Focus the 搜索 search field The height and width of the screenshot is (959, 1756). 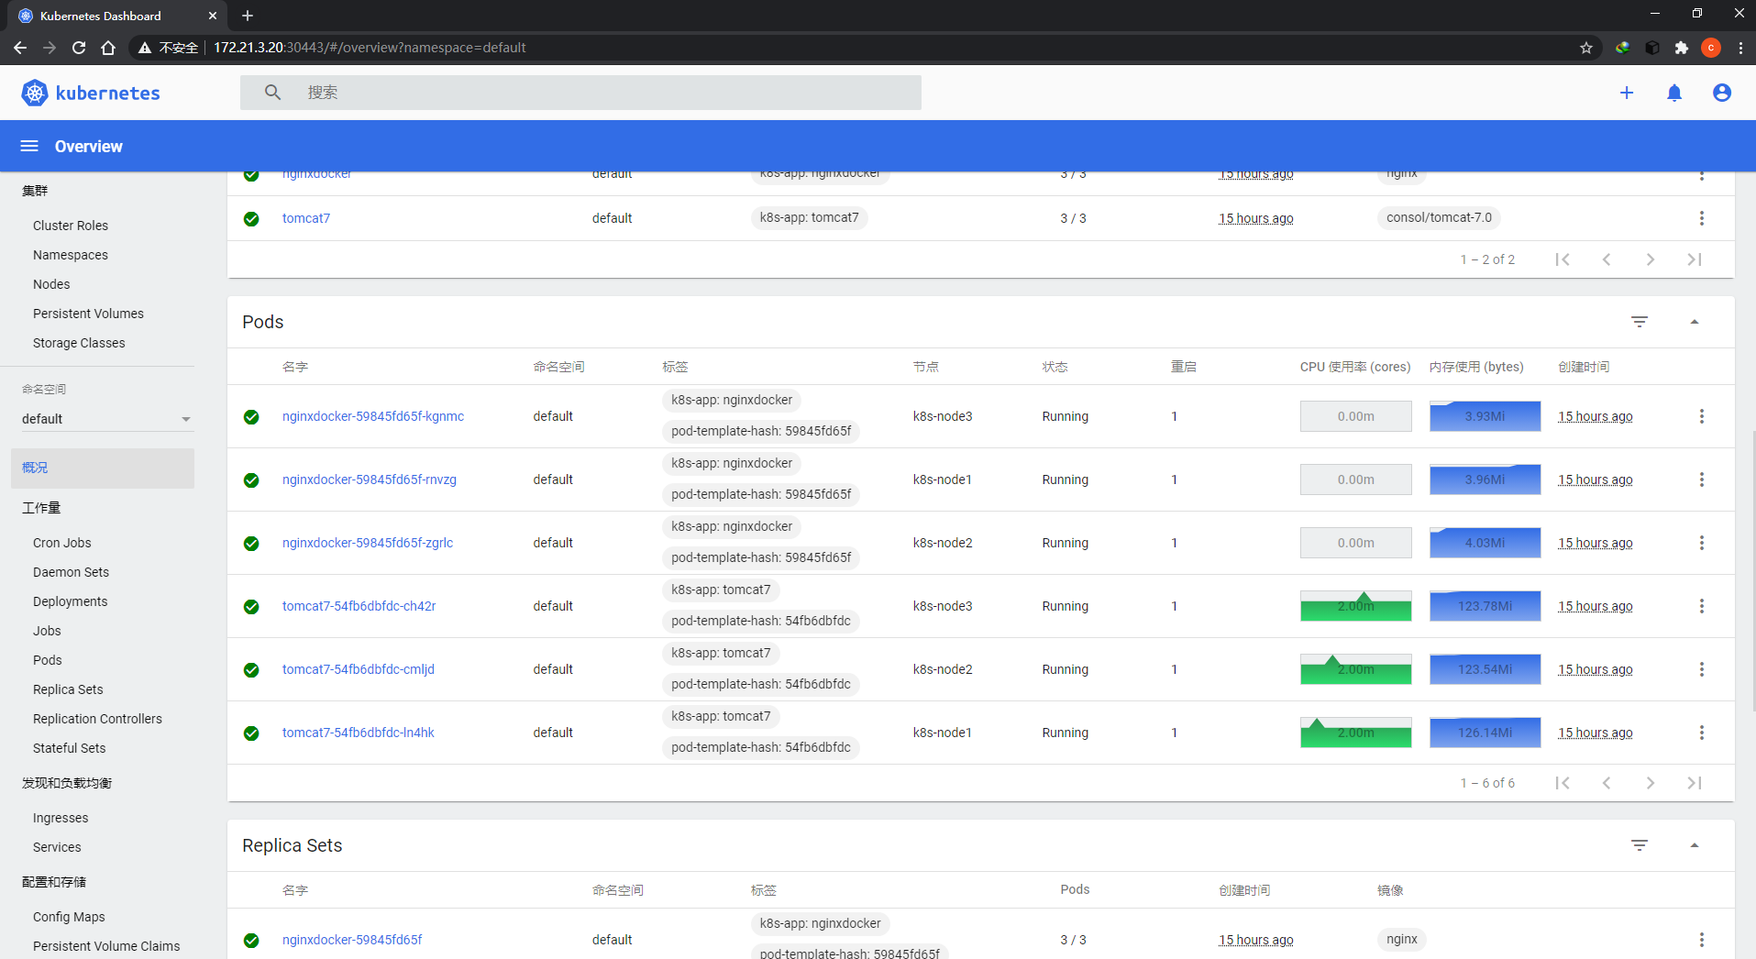(580, 93)
